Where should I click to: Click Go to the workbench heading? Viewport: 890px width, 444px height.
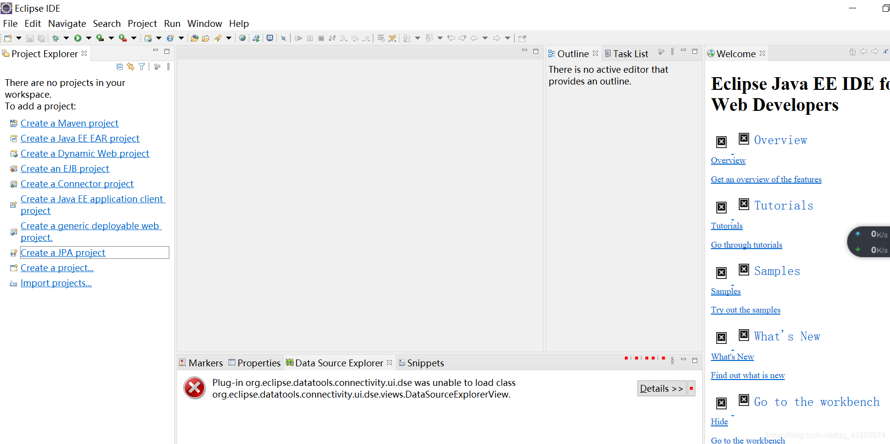tap(817, 402)
